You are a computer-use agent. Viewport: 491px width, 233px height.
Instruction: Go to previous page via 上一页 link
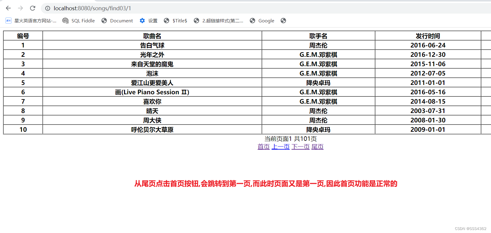[x=281, y=147]
